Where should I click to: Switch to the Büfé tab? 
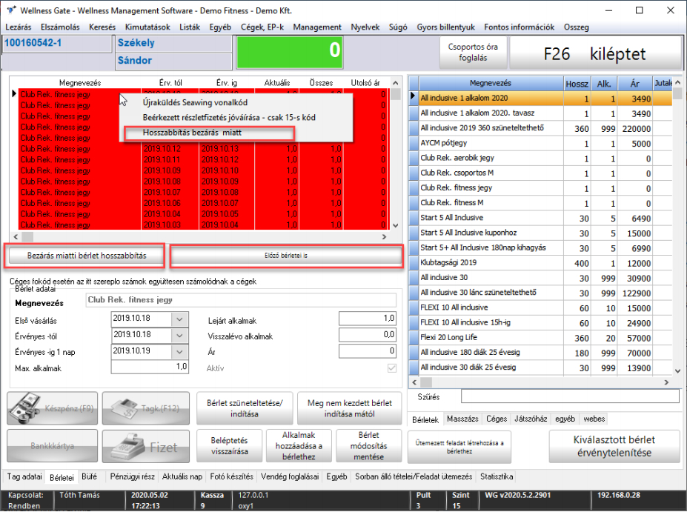pos(90,476)
